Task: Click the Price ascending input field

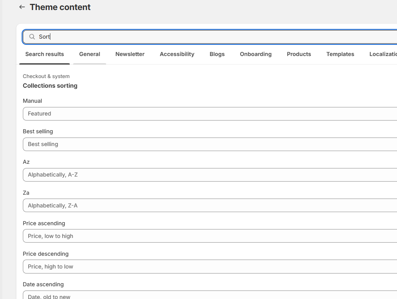Action: (x=209, y=236)
